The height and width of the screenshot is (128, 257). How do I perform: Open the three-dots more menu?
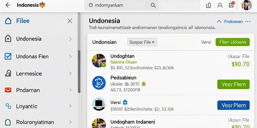pyautogui.click(x=248, y=21)
